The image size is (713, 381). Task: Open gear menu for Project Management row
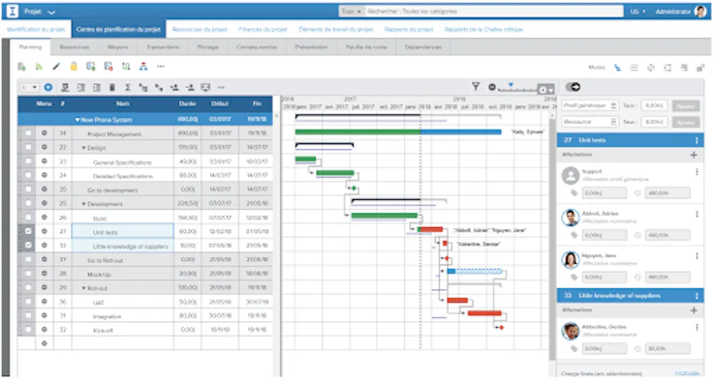pos(45,133)
